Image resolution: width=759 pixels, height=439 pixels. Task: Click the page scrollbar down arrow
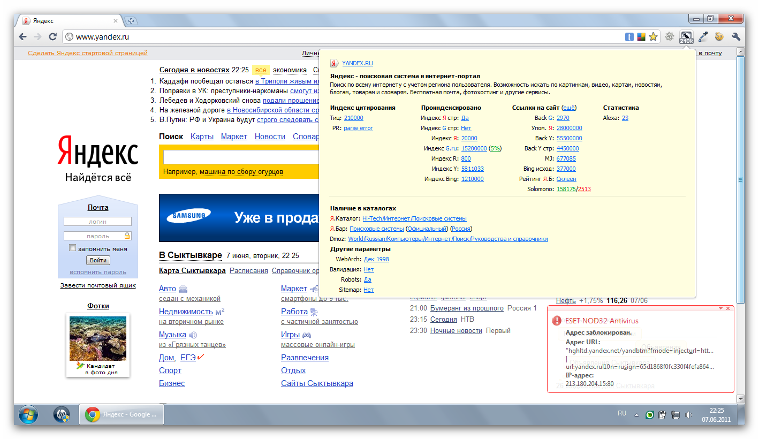(x=740, y=399)
